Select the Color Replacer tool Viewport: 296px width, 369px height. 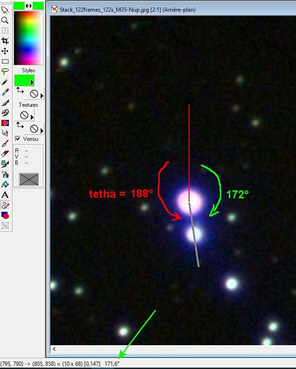5,123
